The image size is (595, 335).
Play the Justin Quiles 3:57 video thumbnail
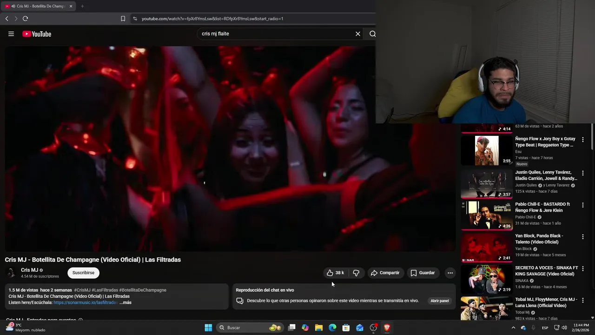pyautogui.click(x=487, y=184)
